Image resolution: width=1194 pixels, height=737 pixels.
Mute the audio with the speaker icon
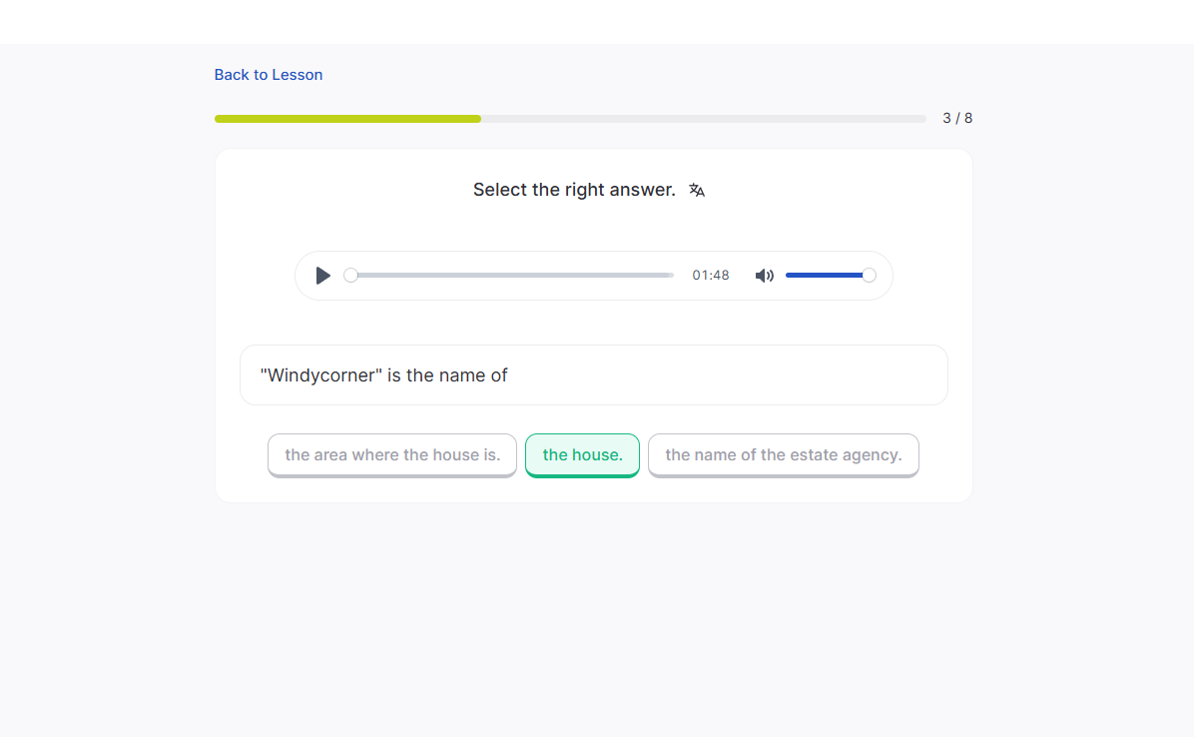coord(764,276)
